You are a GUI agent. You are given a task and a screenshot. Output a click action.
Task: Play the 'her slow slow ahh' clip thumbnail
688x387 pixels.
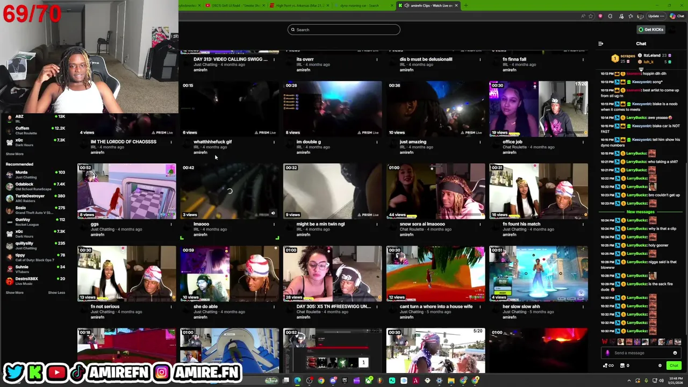click(539, 274)
